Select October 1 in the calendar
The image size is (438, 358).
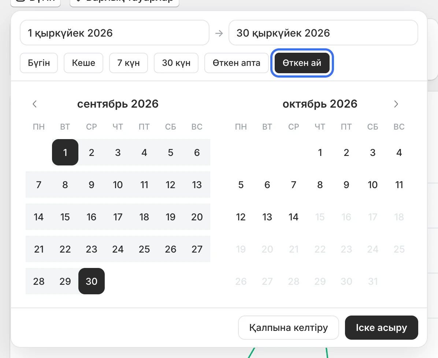(320, 153)
